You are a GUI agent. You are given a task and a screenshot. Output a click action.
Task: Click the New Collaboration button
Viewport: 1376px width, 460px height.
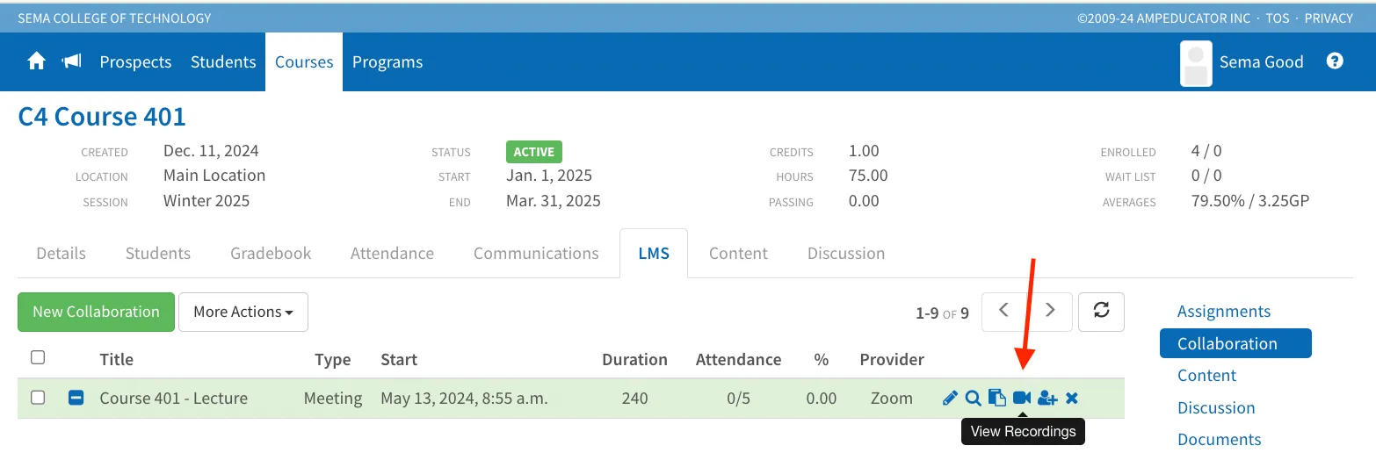point(97,312)
